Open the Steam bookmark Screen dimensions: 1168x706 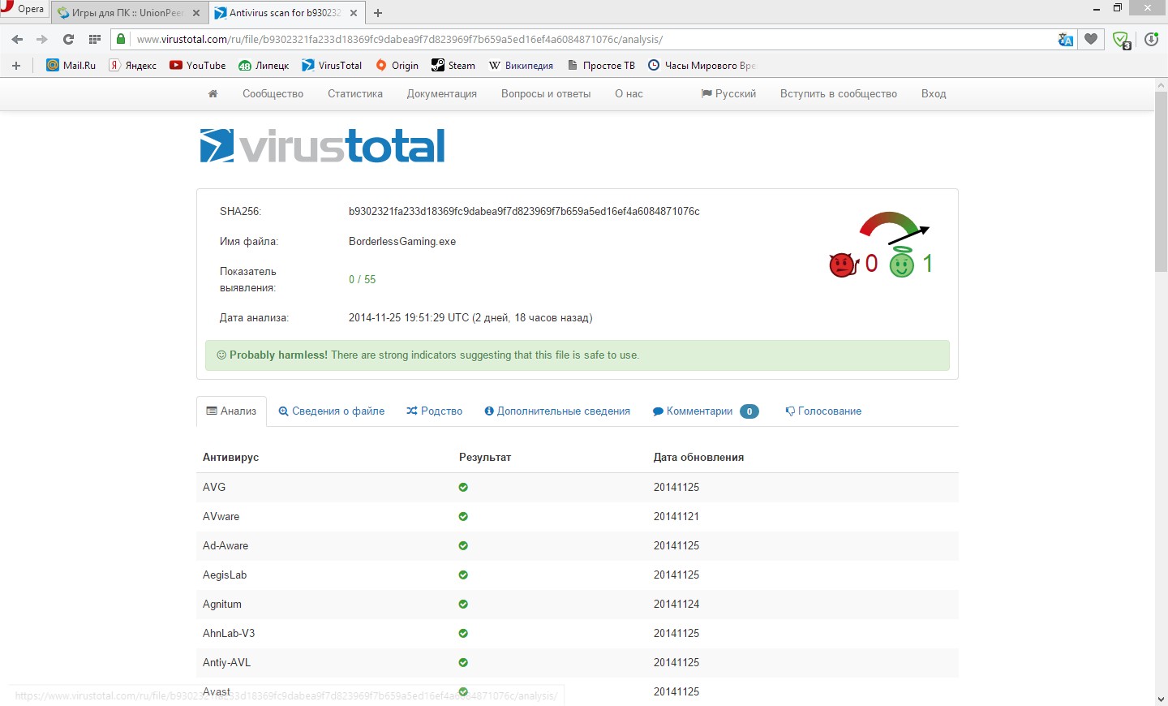[453, 65]
